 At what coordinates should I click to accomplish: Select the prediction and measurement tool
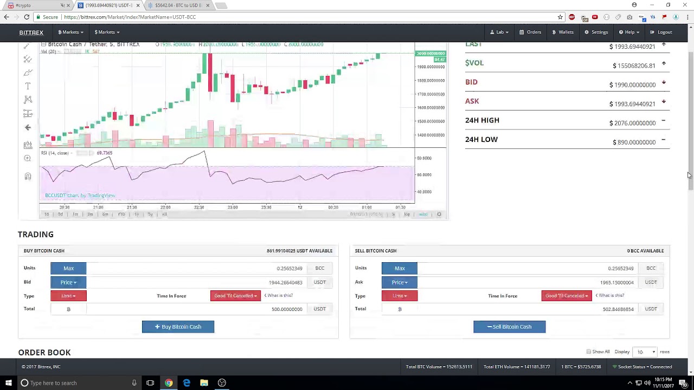click(x=28, y=113)
